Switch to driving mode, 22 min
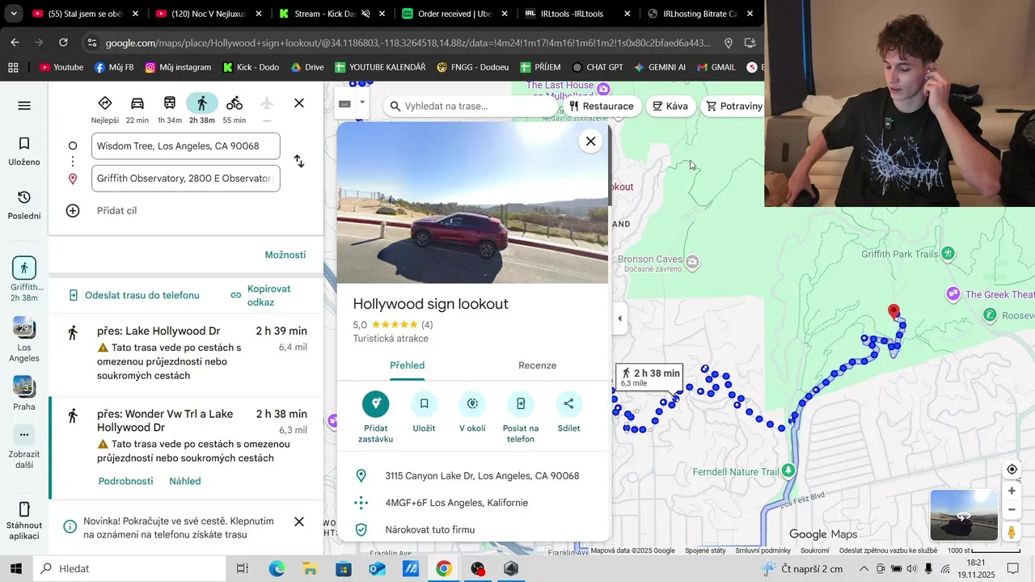This screenshot has width=1035, height=582. (137, 109)
